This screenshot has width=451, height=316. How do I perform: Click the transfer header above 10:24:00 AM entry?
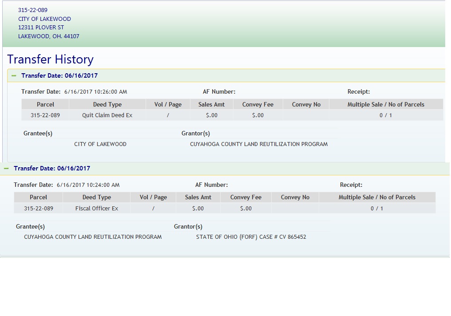pos(52,169)
